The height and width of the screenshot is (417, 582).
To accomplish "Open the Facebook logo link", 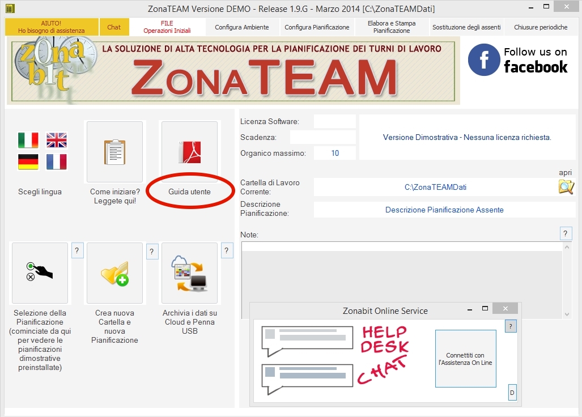I will click(x=484, y=59).
